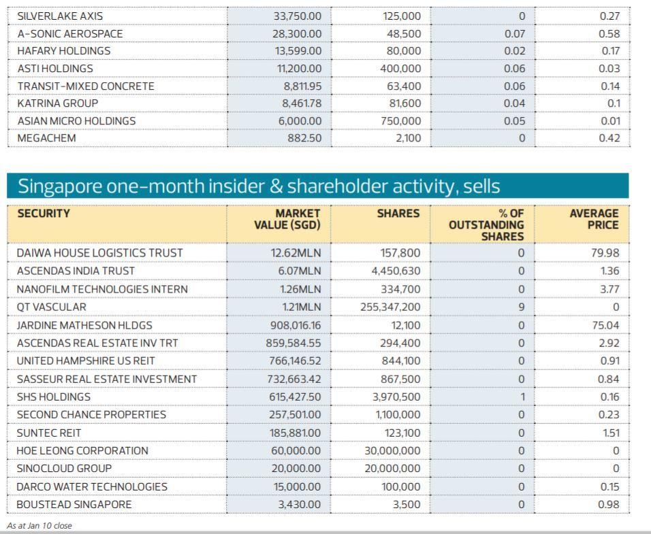The width and height of the screenshot is (651, 534).
Task: Select the SUNTEC REIT security name
Action: click(48, 433)
